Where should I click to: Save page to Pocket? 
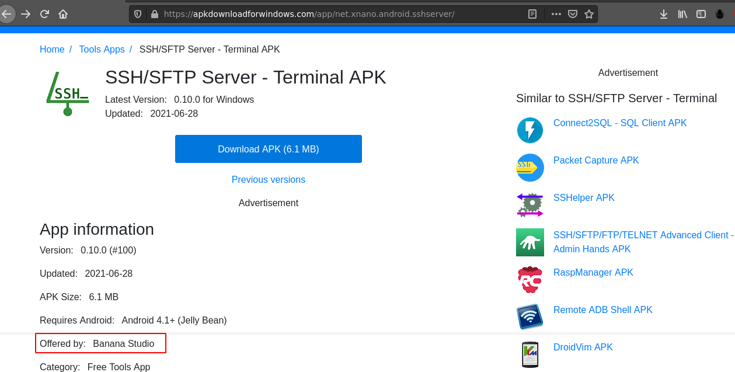click(573, 14)
